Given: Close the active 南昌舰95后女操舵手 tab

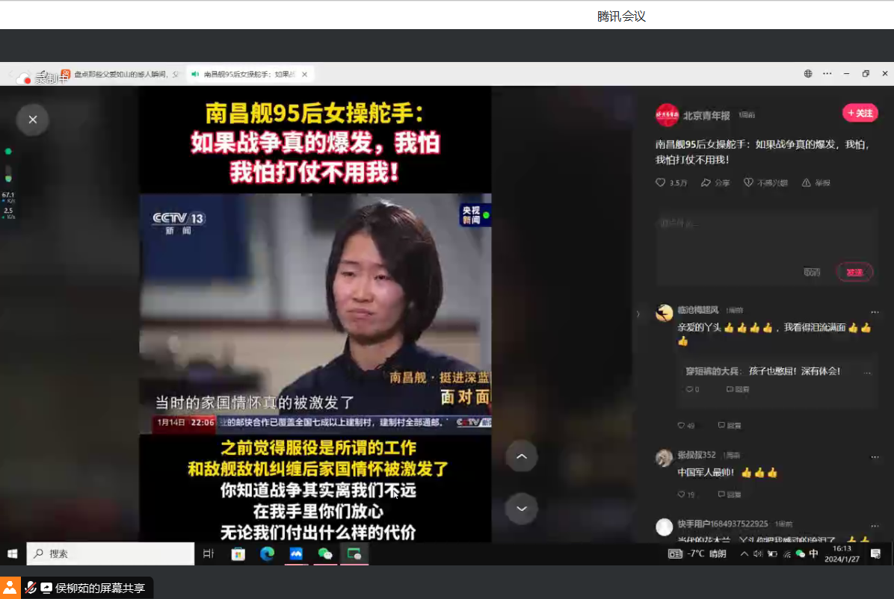Looking at the screenshot, I should pos(304,74).
